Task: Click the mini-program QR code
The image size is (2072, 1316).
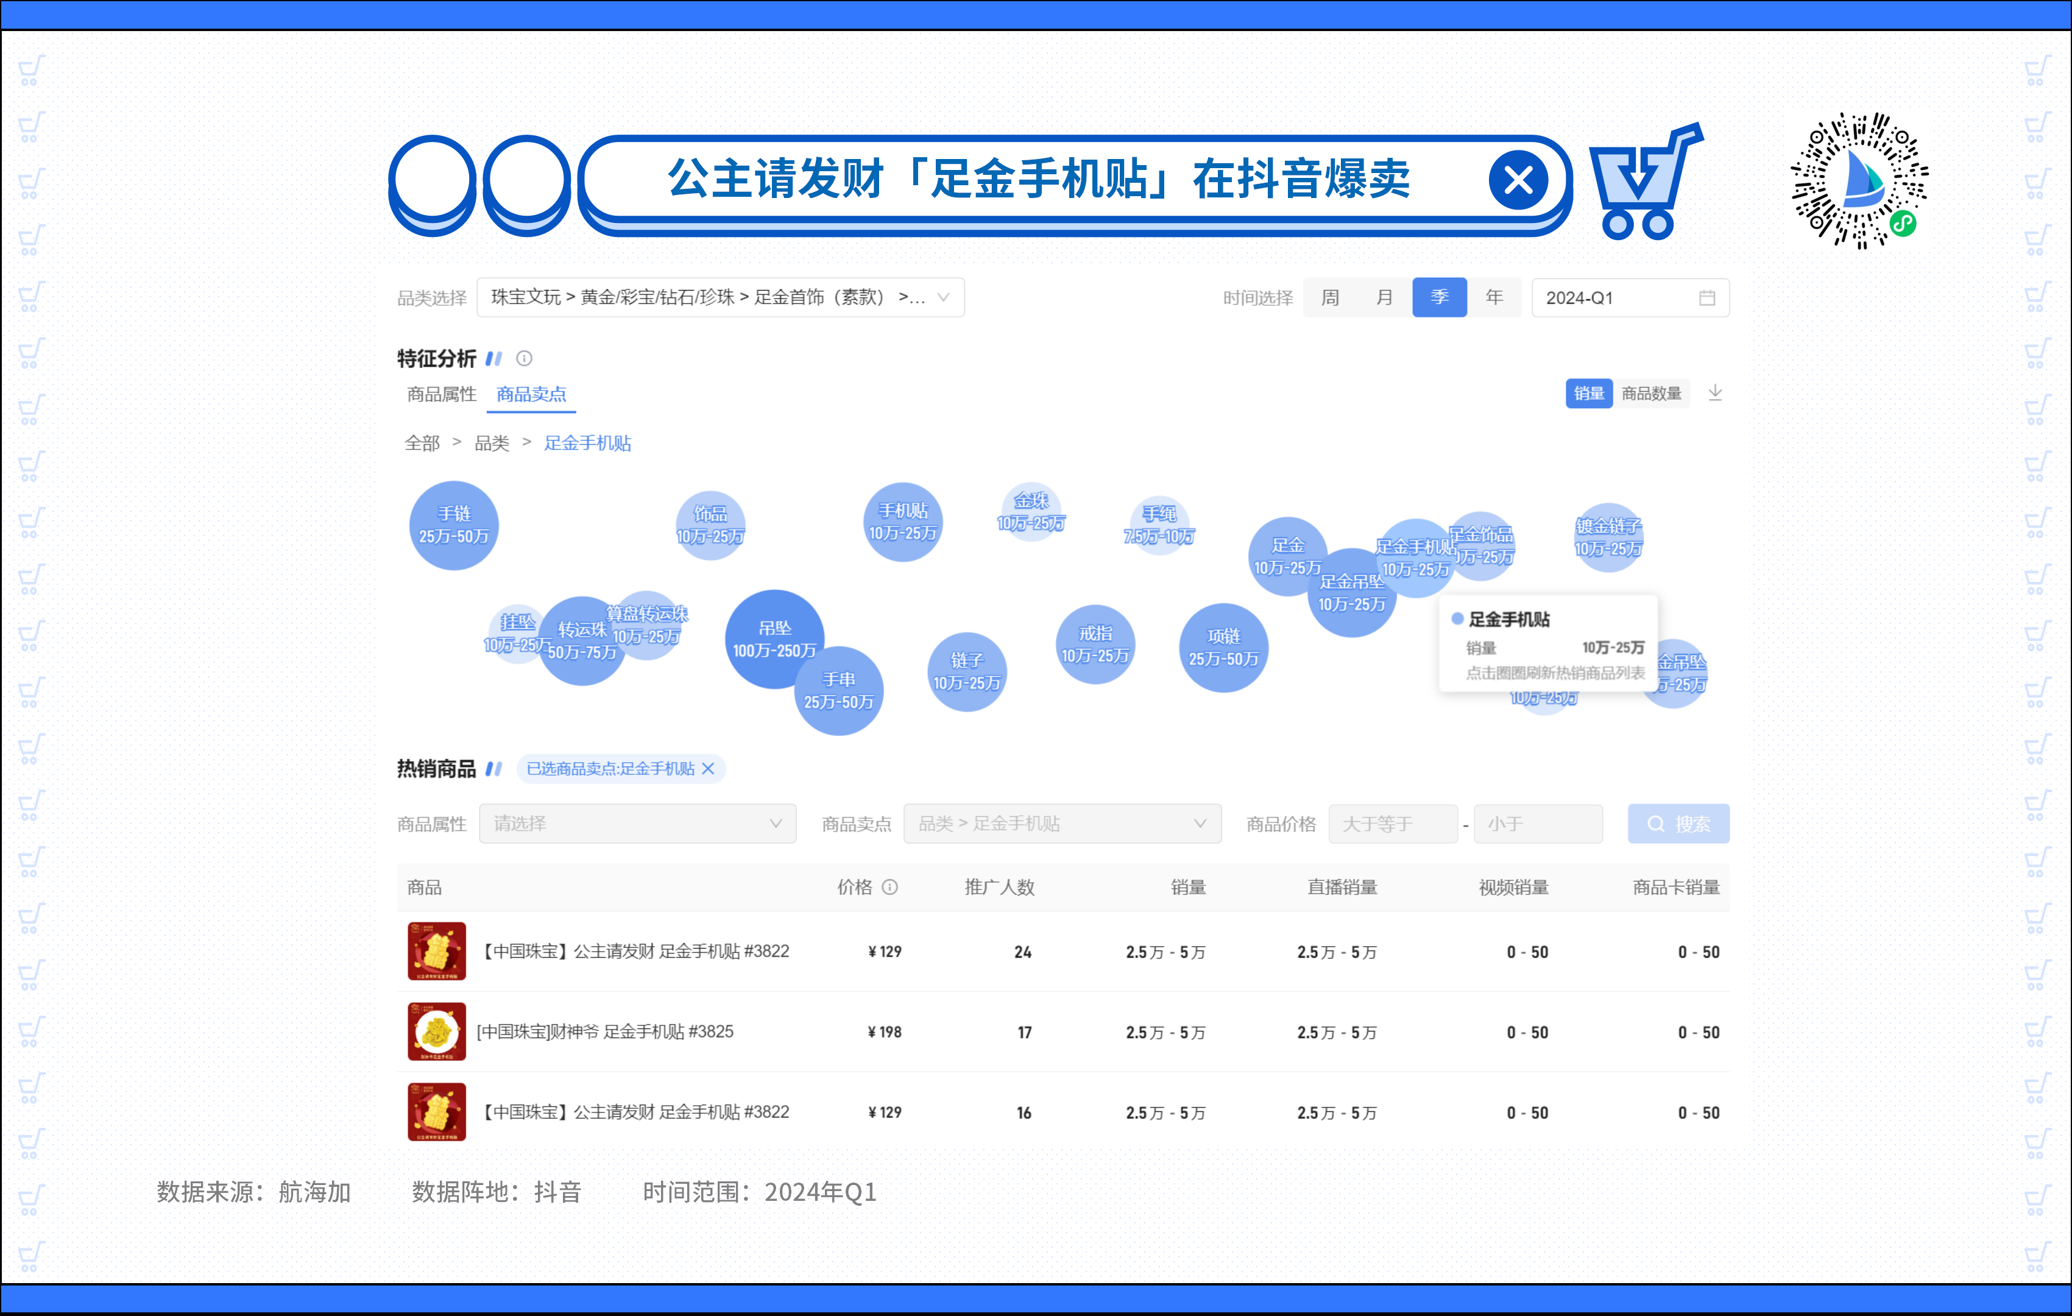Action: (1859, 181)
